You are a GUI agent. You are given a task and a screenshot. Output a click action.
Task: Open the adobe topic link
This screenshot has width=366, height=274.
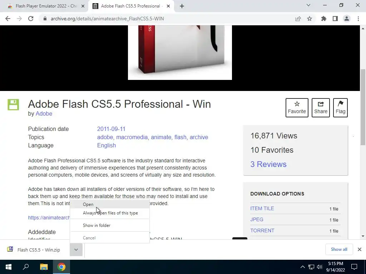pyautogui.click(x=105, y=137)
